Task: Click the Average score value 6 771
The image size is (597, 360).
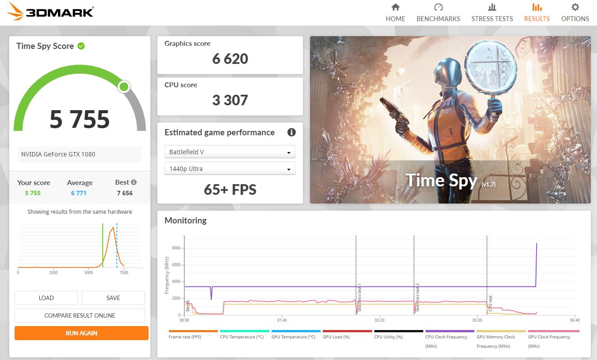Action: (x=79, y=193)
